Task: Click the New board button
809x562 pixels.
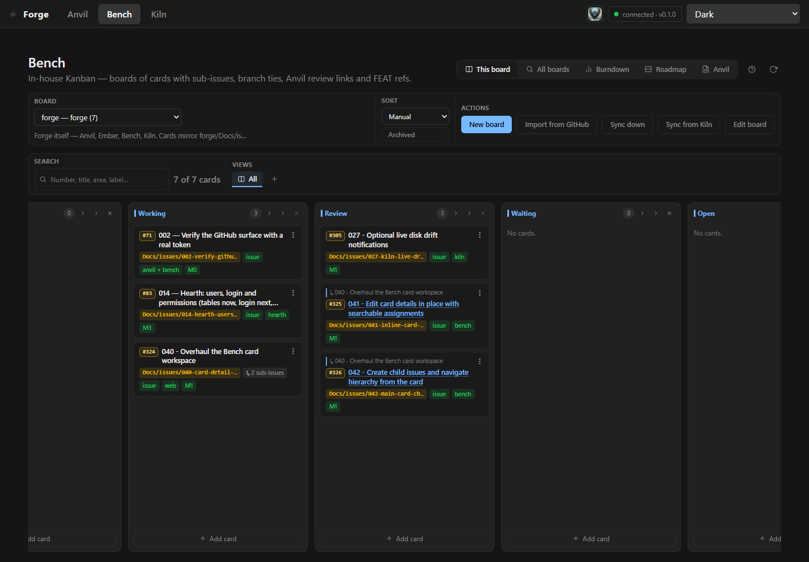Action: (x=487, y=125)
